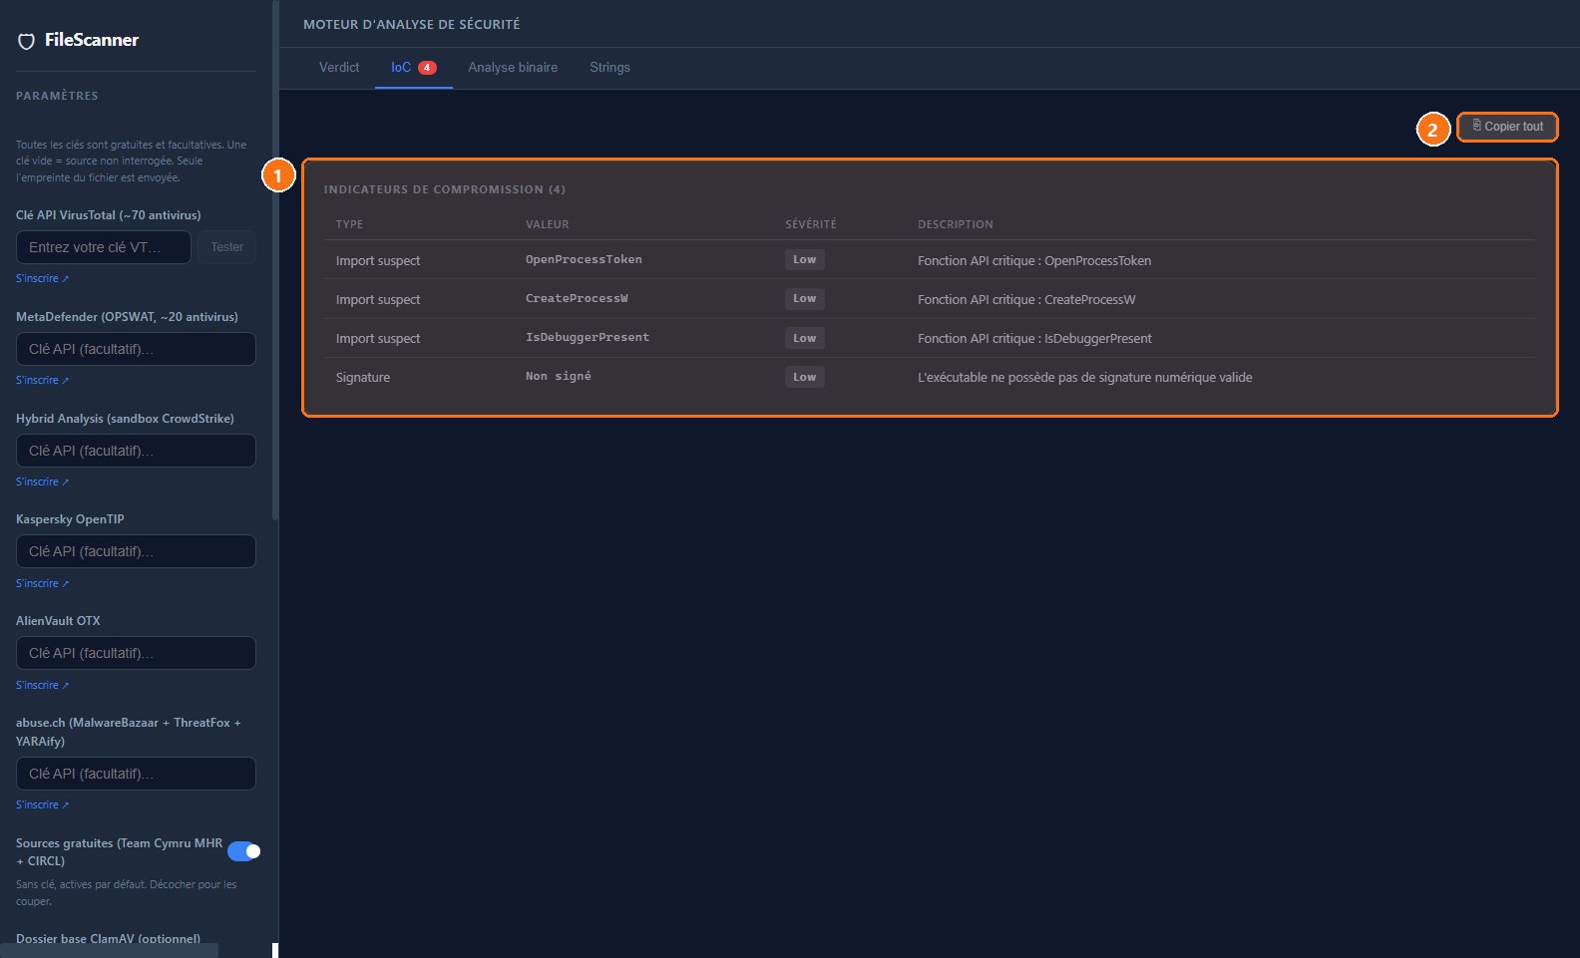Screen dimensions: 1580x958
Task: Focus the VirusTotal API key field
Action: (x=104, y=247)
